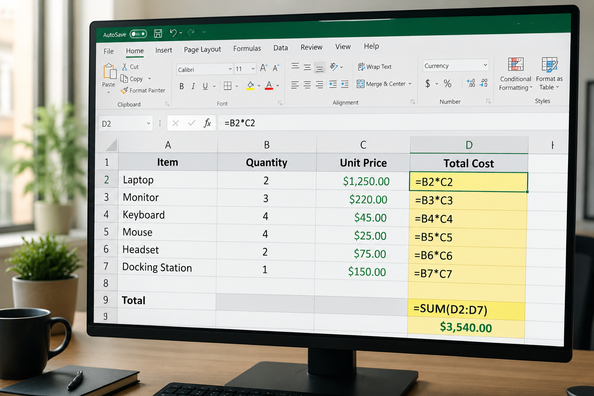Open Conditional Formatting menu
The width and height of the screenshot is (594, 396).
(x=515, y=74)
